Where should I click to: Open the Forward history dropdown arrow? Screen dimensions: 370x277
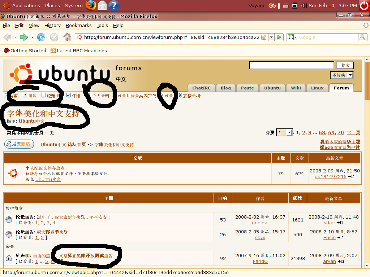(x=33, y=37)
